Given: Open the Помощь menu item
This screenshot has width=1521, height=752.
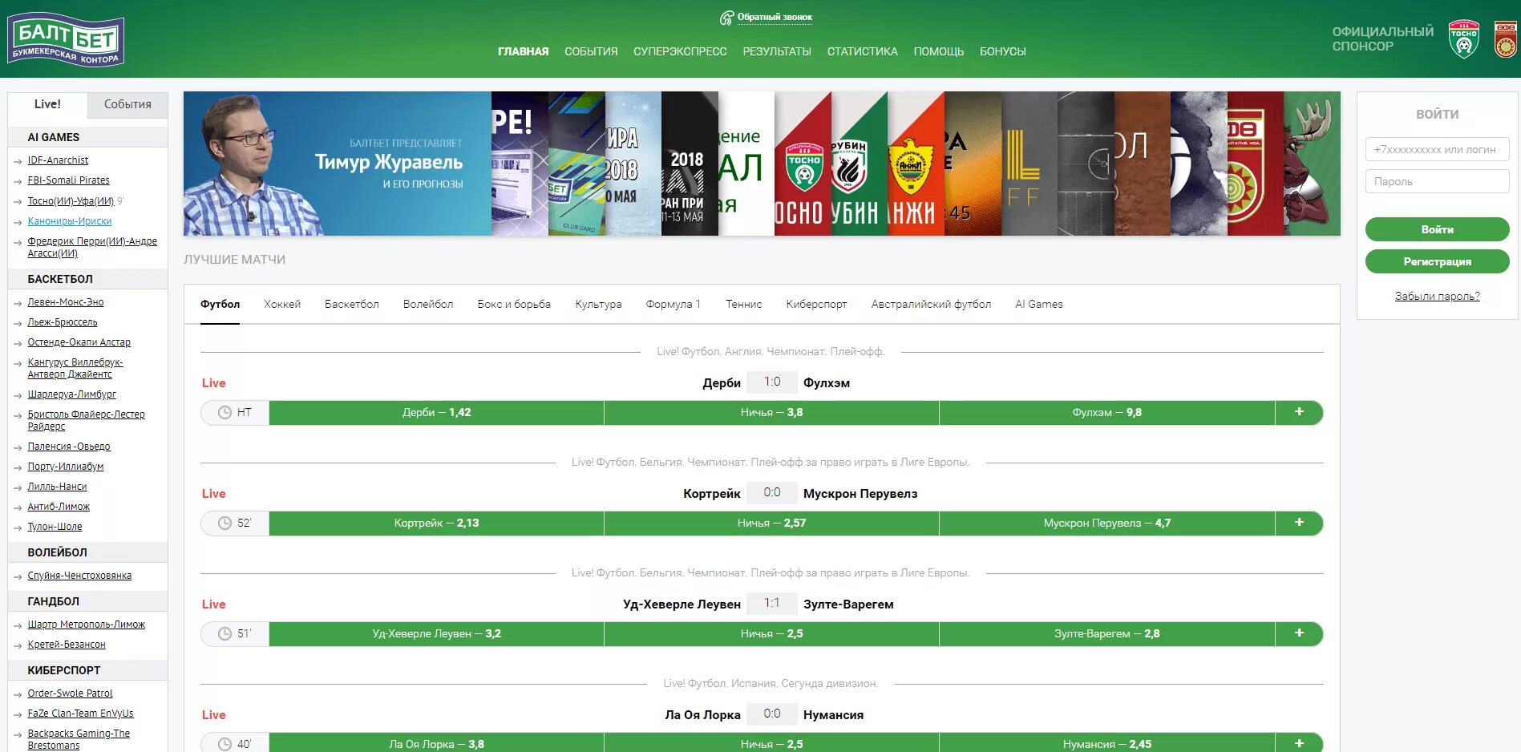Looking at the screenshot, I should (x=939, y=51).
